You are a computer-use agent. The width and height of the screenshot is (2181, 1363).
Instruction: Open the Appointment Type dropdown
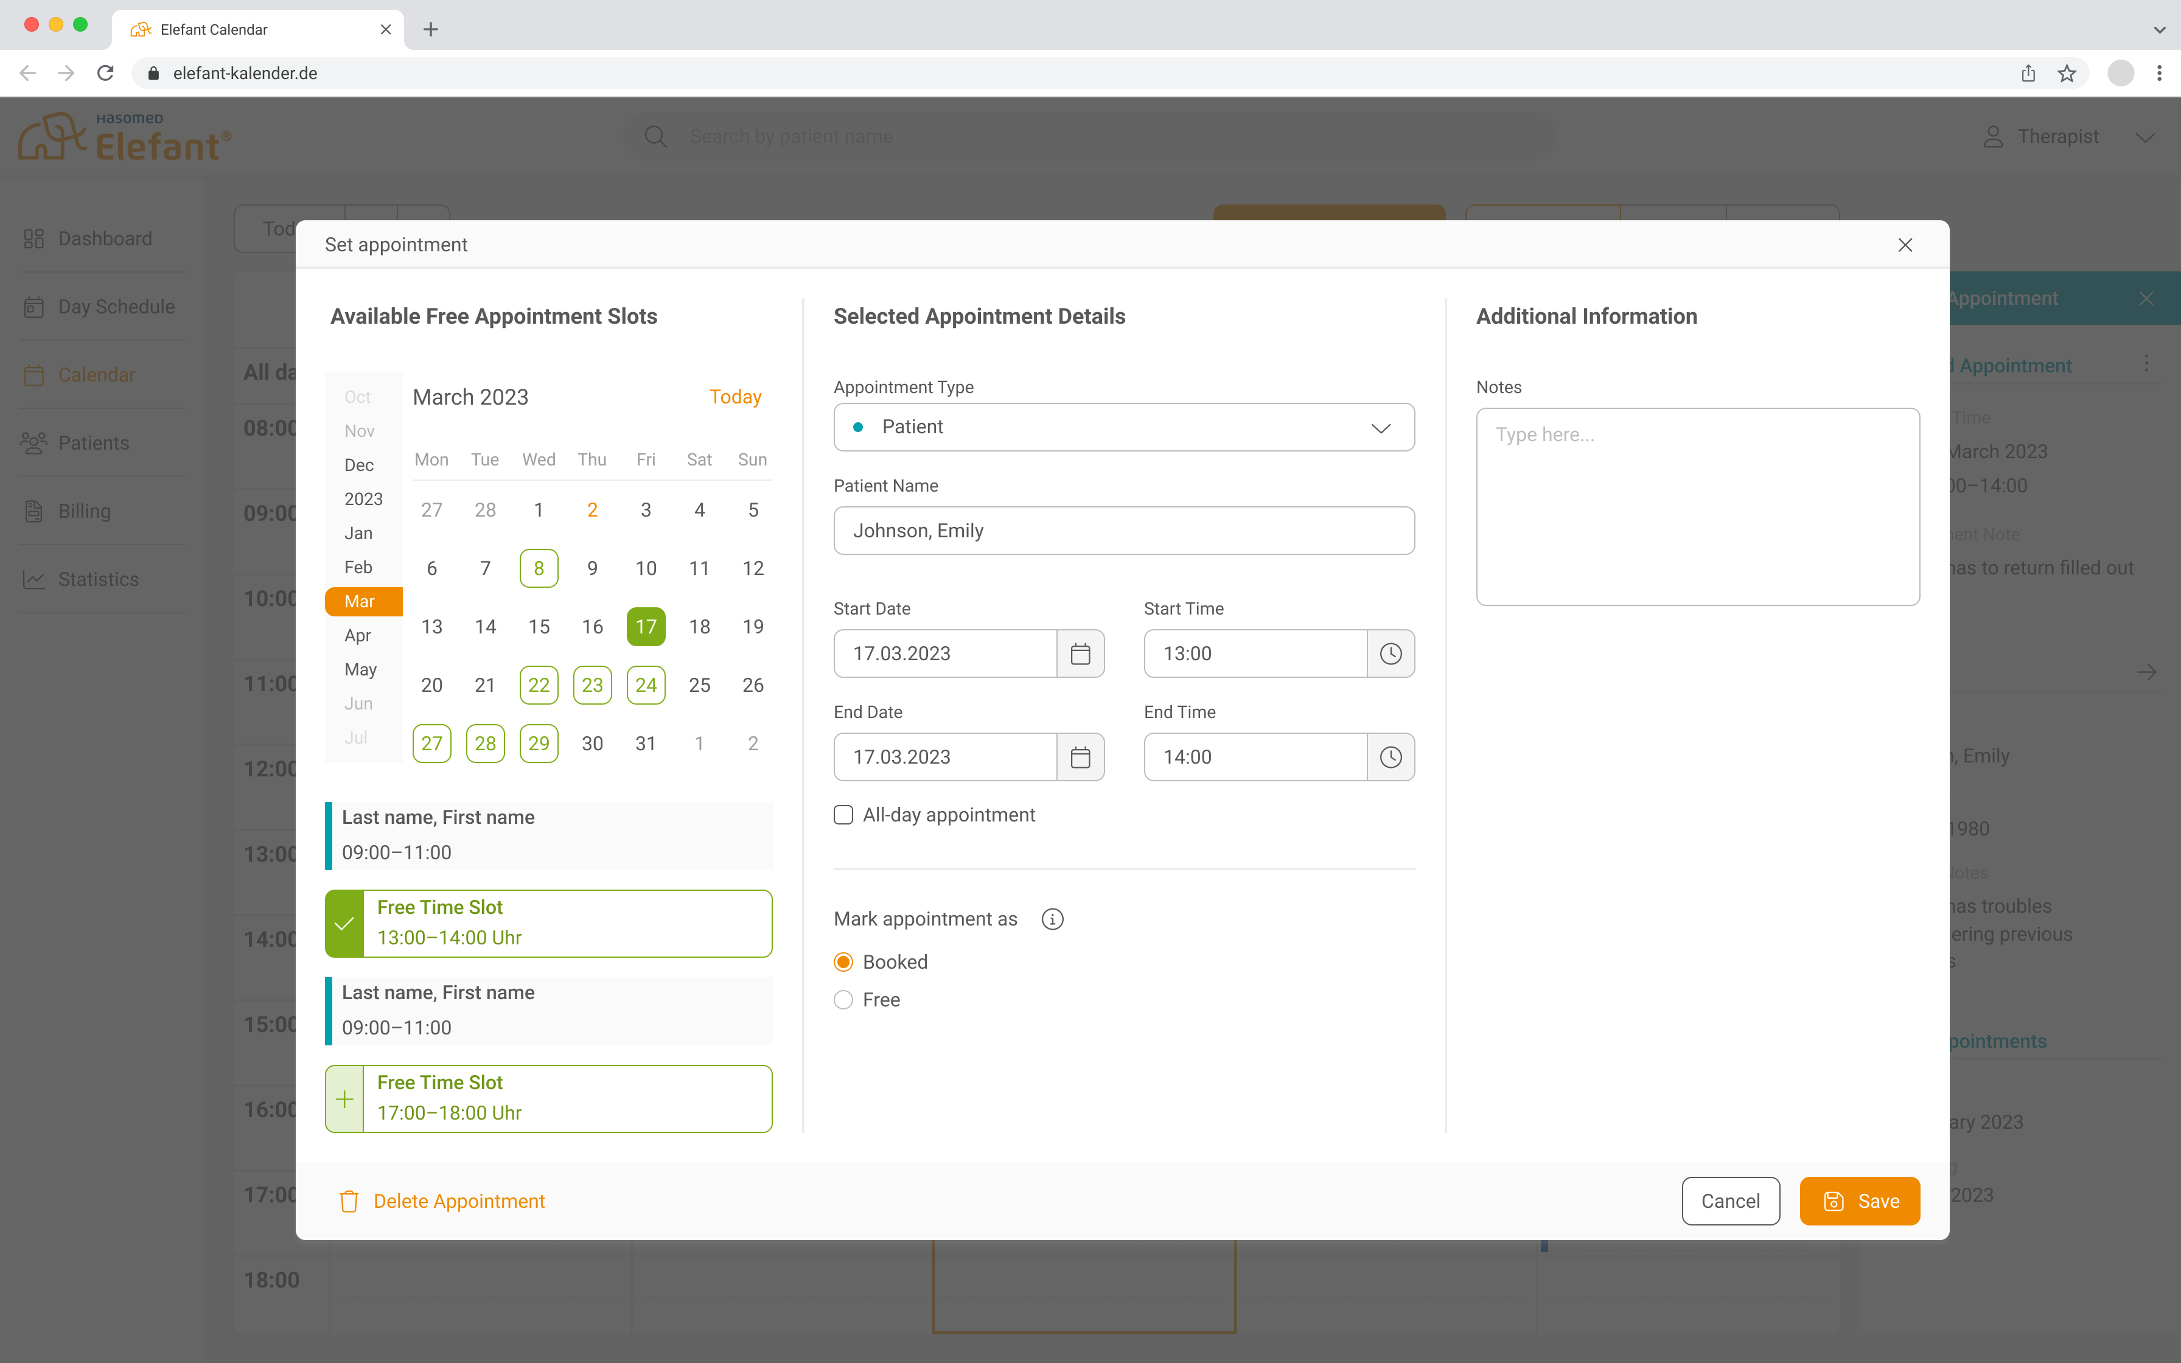1381,427
